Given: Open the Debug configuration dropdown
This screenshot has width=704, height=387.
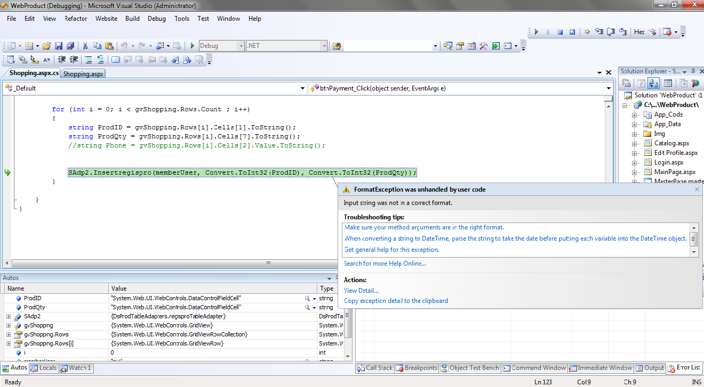Looking at the screenshot, I should pyautogui.click(x=241, y=46).
